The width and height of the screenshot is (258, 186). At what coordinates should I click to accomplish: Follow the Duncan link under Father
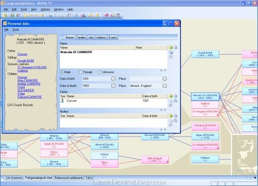point(22,54)
